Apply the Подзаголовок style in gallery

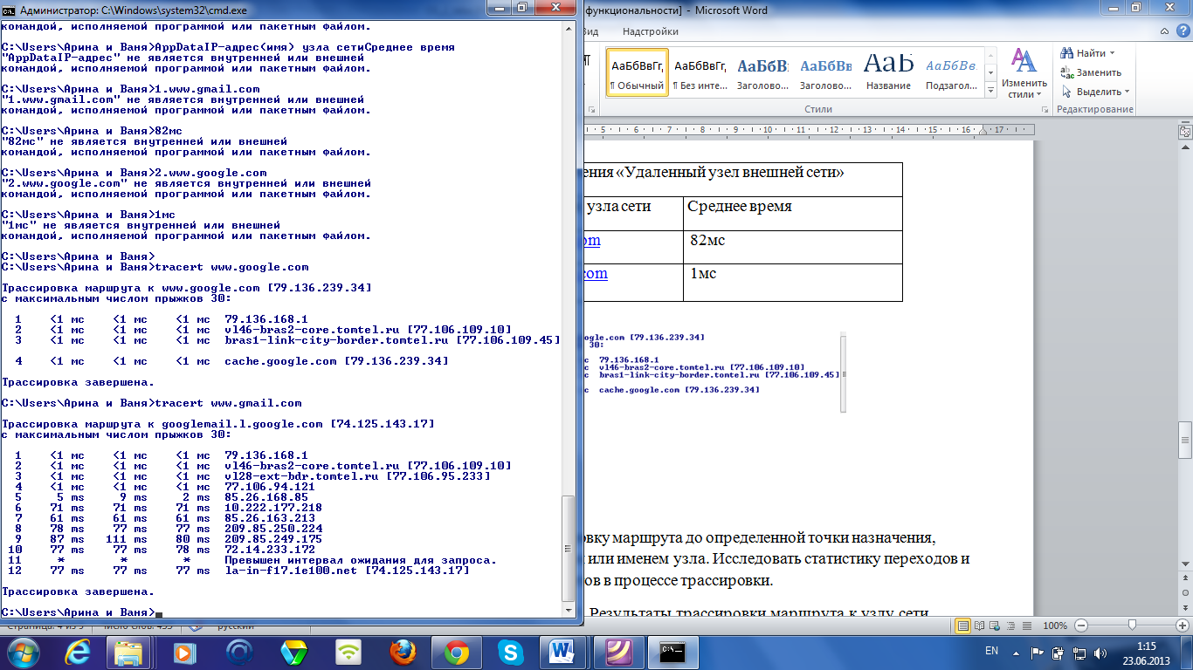coord(952,72)
